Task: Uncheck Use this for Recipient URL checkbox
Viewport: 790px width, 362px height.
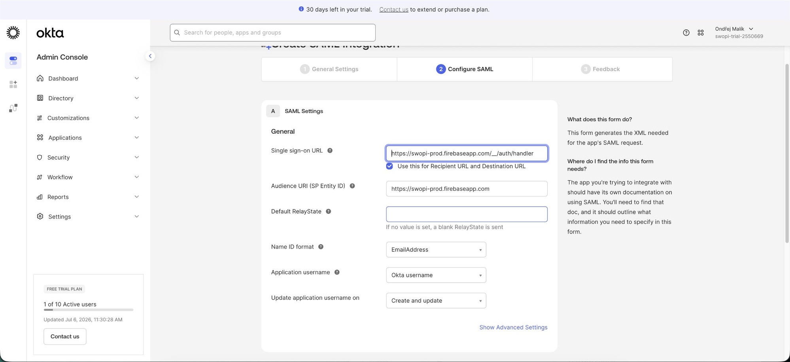Action: (x=389, y=166)
